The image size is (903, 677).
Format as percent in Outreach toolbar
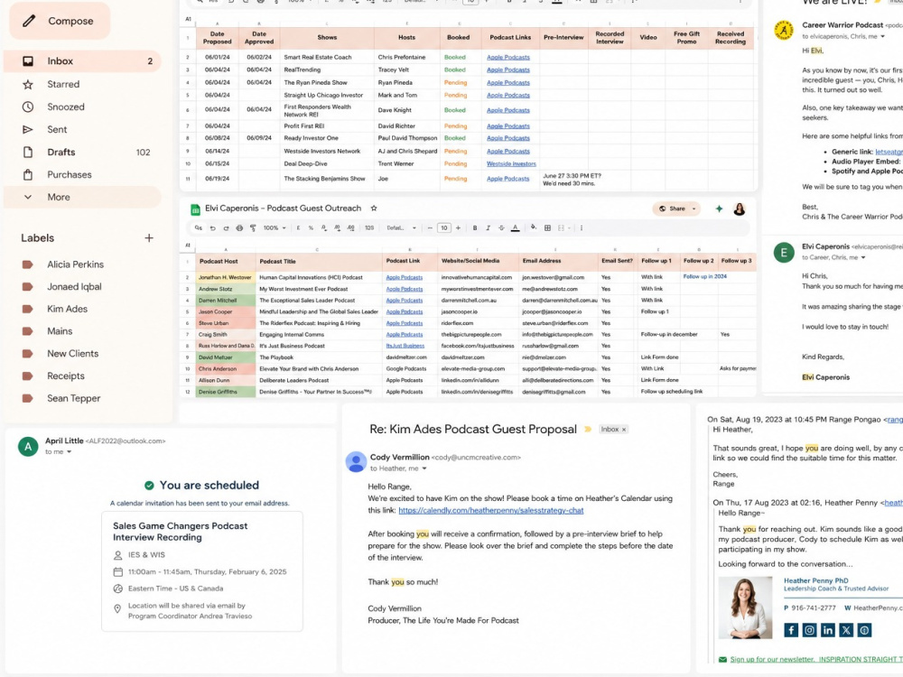tap(311, 228)
